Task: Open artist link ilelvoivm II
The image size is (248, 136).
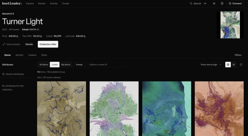Action: pos(8,14)
